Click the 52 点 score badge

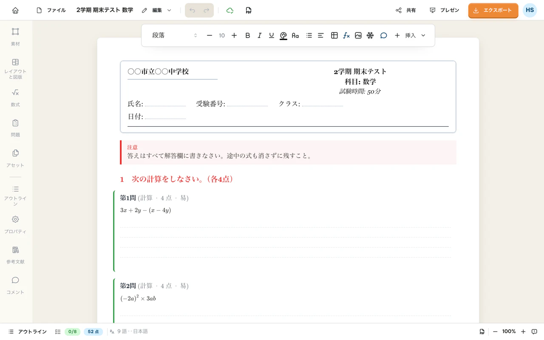pos(93,331)
